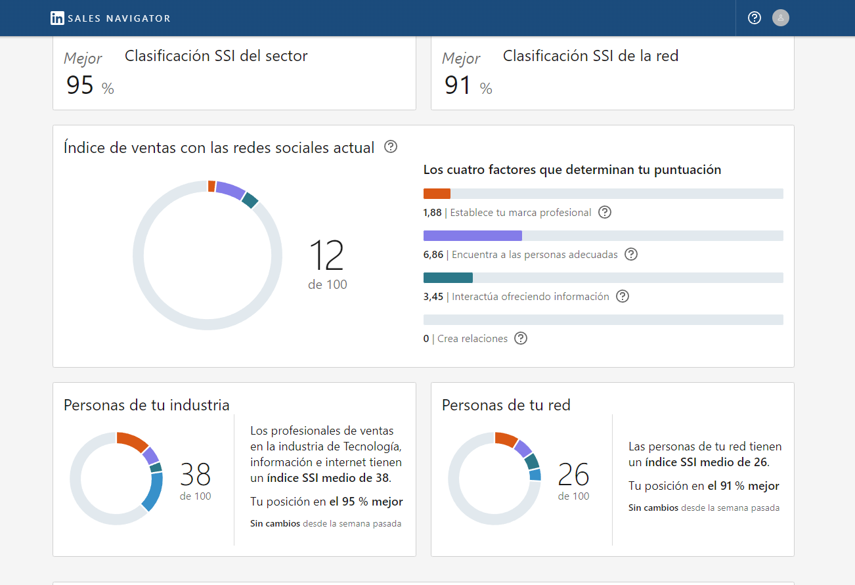Click índice SSI medio de 26 text
855x585 pixels.
click(x=707, y=462)
